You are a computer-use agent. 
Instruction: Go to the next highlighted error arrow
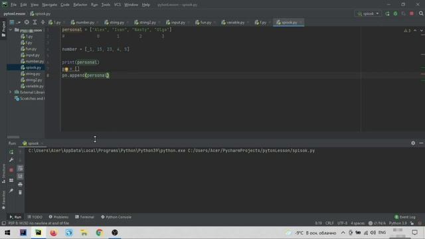click(x=422, y=31)
